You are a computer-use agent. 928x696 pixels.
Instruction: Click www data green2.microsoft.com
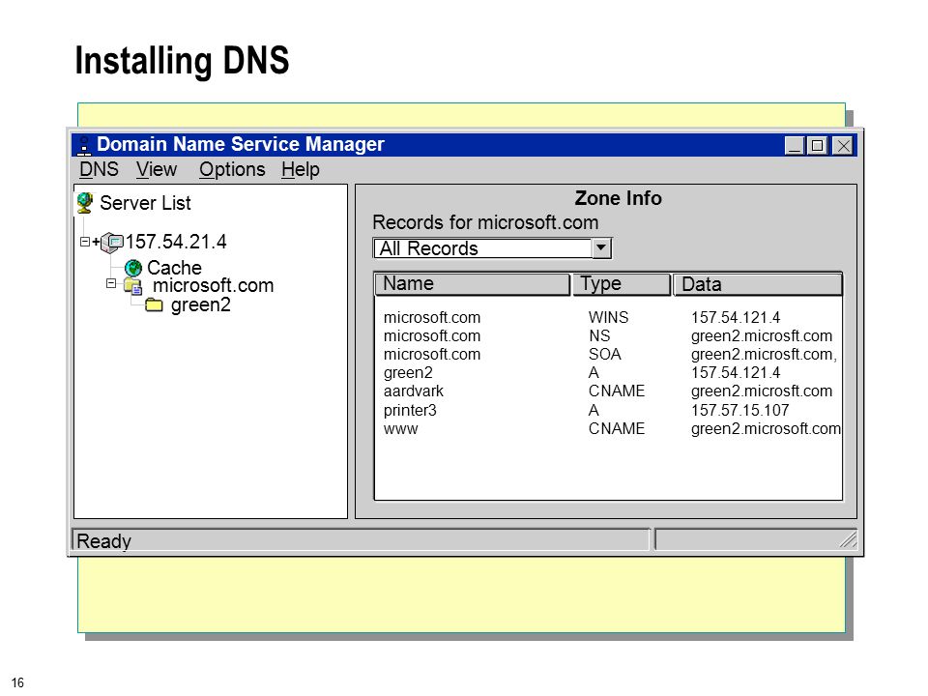(x=766, y=428)
